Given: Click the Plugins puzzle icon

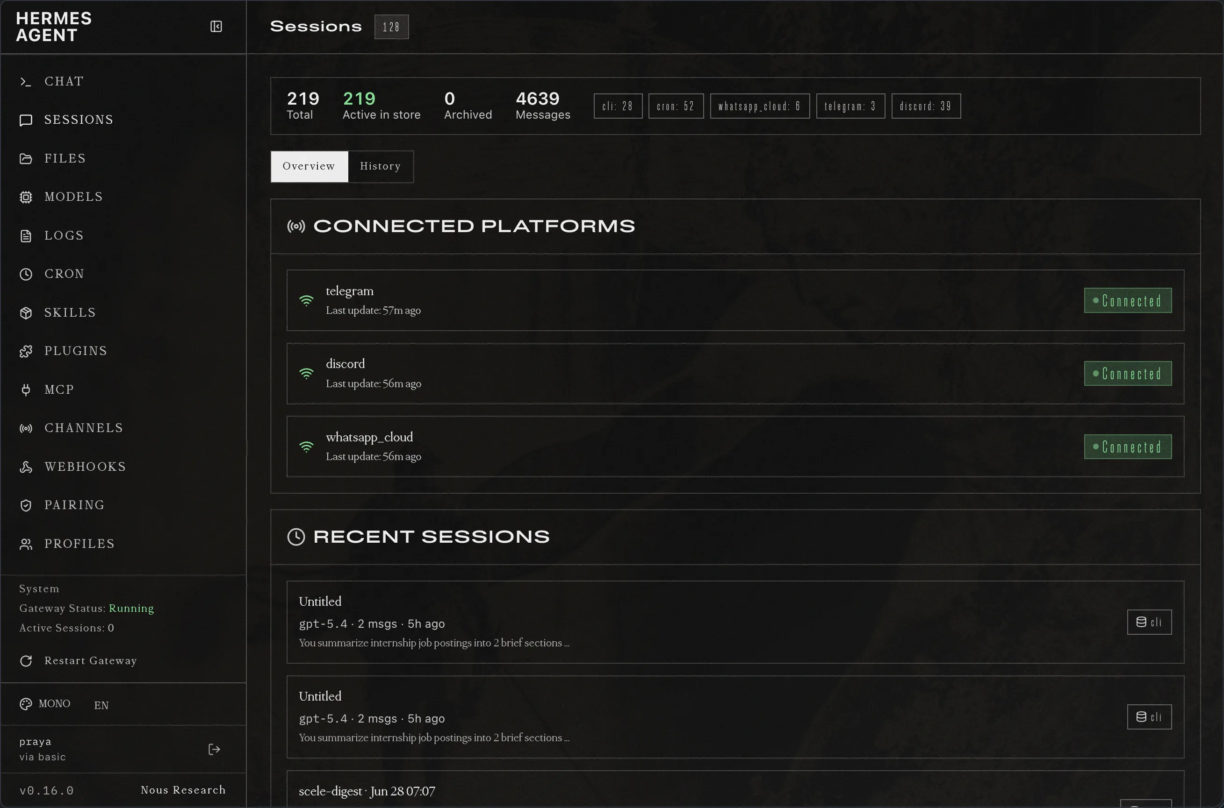Looking at the screenshot, I should pyautogui.click(x=26, y=351).
